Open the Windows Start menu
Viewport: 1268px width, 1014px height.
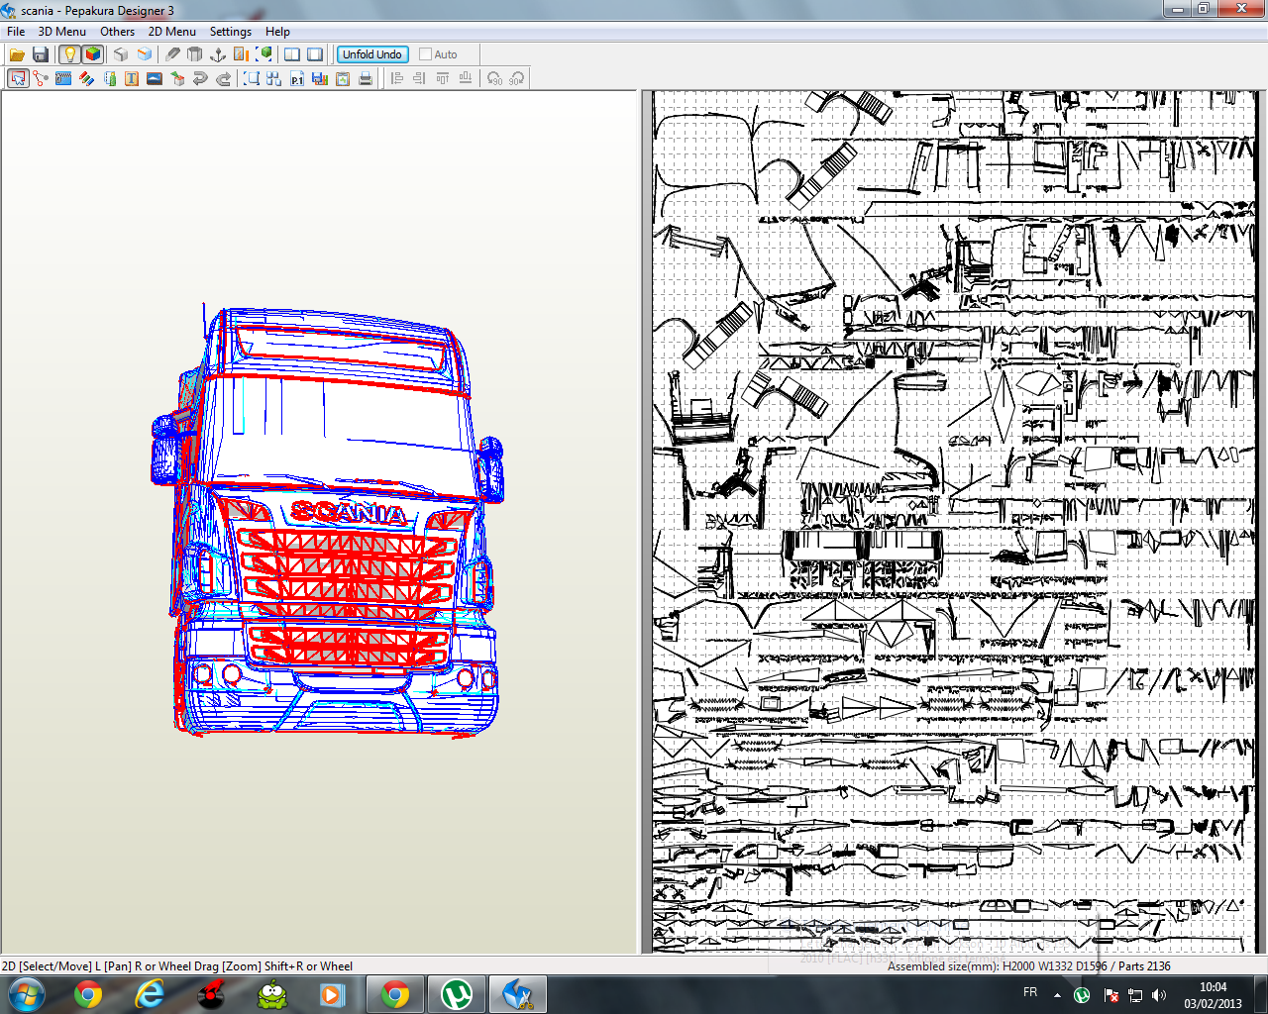pos(27,994)
